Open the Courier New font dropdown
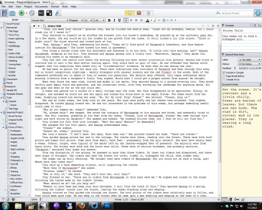This screenshot has height=210, width=262. coord(50,20)
